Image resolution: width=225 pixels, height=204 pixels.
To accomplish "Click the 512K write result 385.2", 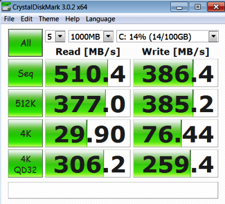I will 175,103.
